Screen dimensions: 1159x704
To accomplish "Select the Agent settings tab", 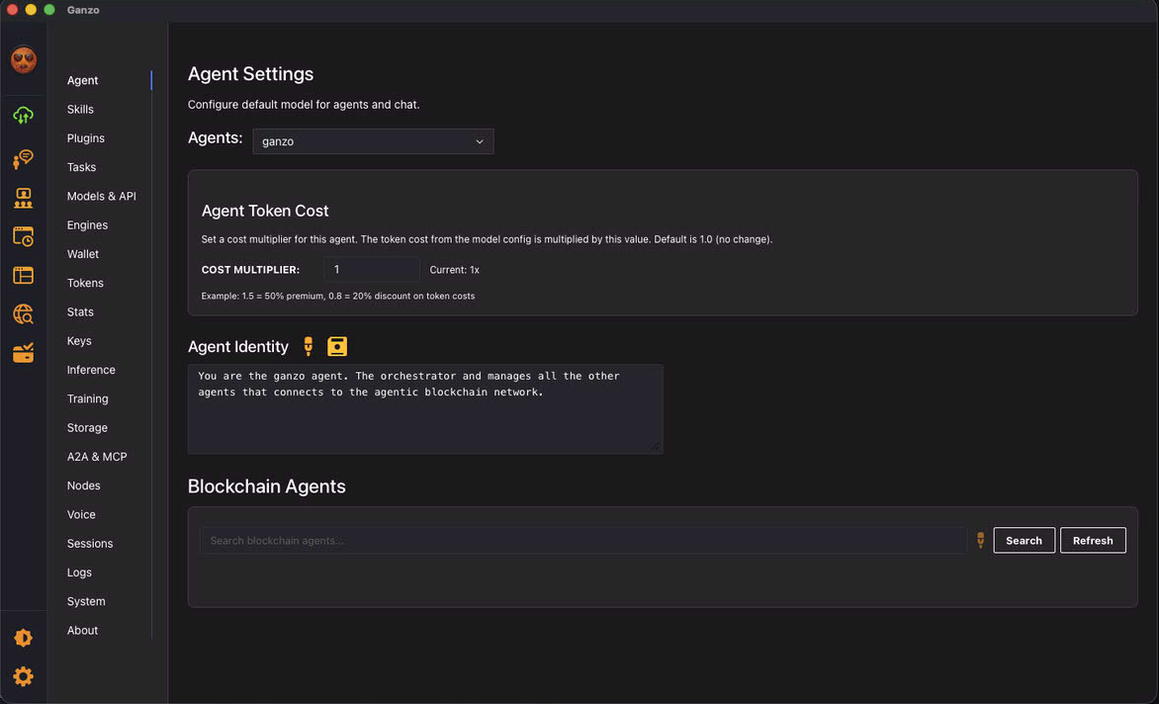I will (x=82, y=80).
